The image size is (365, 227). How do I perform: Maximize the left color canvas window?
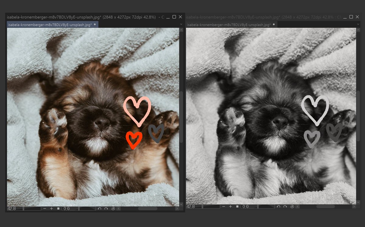174,17
